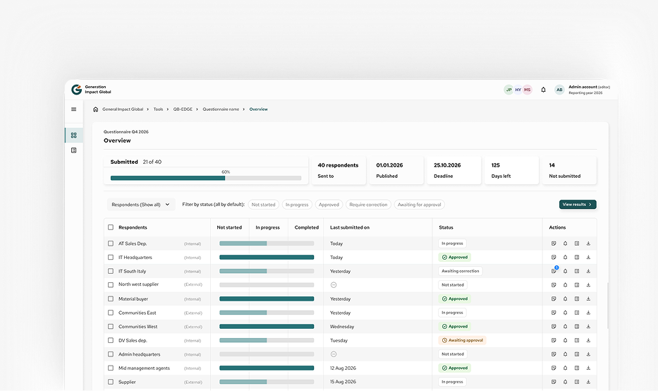658x391 pixels.
Task: Open the note icon for Mid management agents
Action: [x=554, y=368]
